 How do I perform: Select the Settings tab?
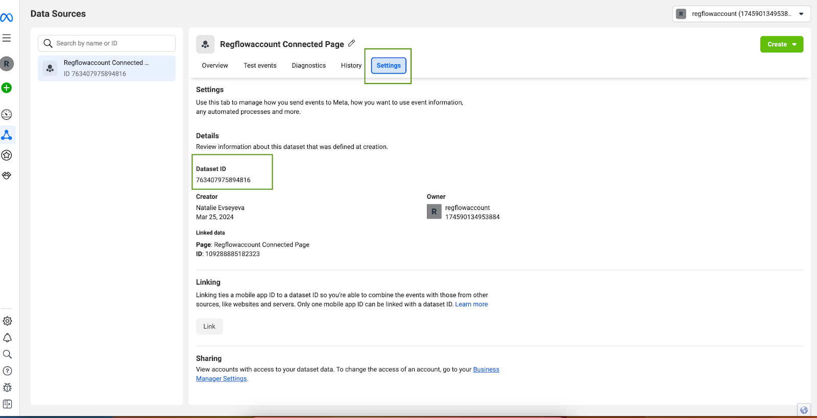(x=389, y=66)
